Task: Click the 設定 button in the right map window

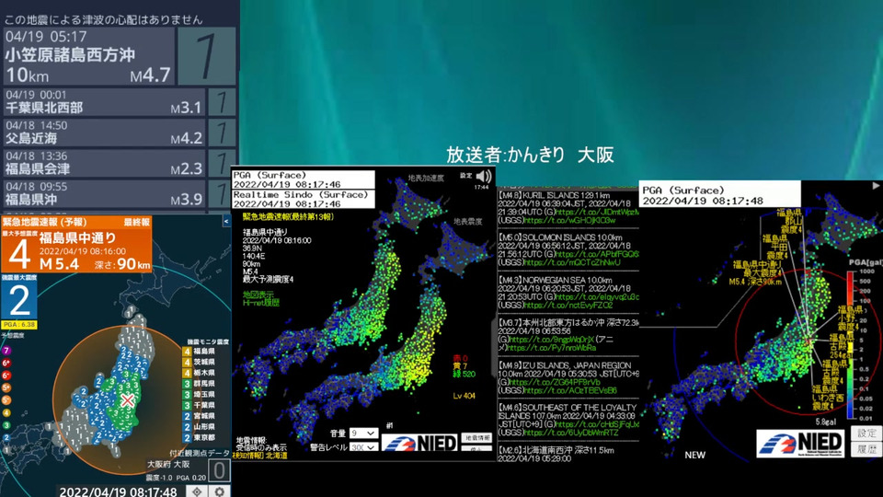Action: click(x=866, y=433)
